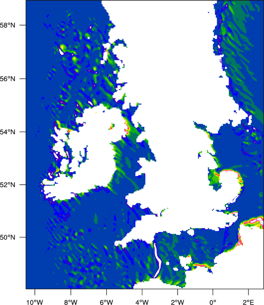Click the 2°W longitude label
The height and width of the screenshot is (305, 264).
click(x=177, y=302)
